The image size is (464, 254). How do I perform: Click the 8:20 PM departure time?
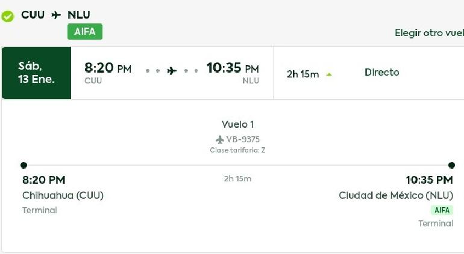[x=108, y=68]
